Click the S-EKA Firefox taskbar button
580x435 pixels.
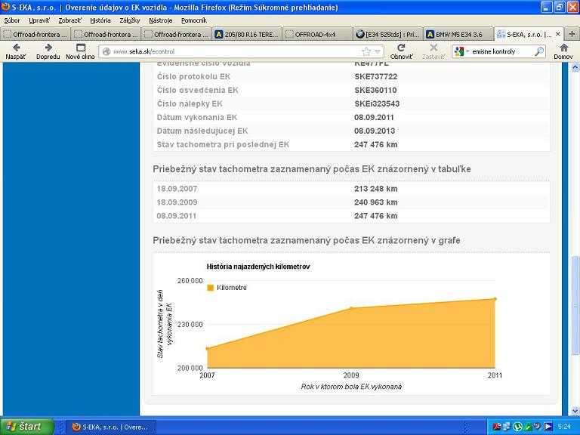110,427
